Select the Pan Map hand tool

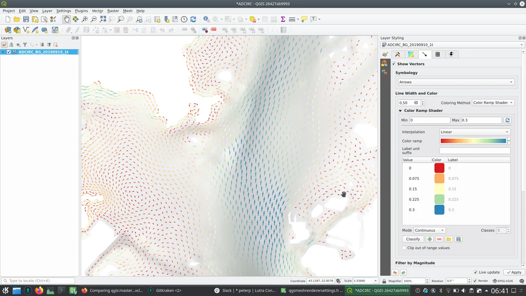[66, 19]
